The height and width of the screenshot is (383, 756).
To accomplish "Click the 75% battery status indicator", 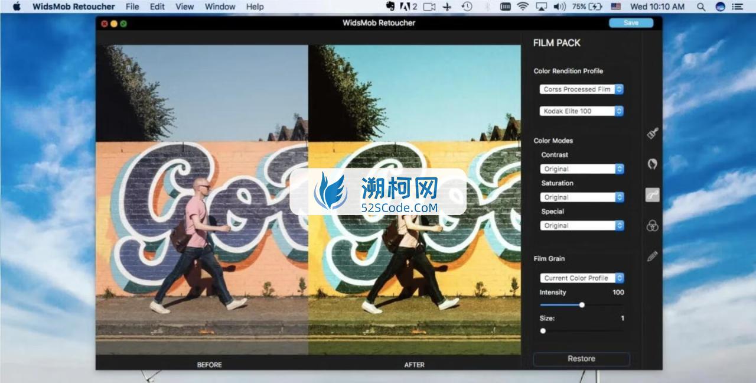I will [x=587, y=7].
